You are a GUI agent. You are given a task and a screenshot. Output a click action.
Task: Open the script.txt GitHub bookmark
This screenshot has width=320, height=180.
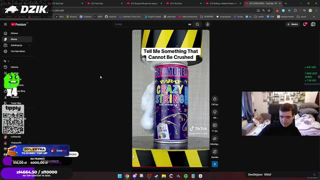pos(110,17)
